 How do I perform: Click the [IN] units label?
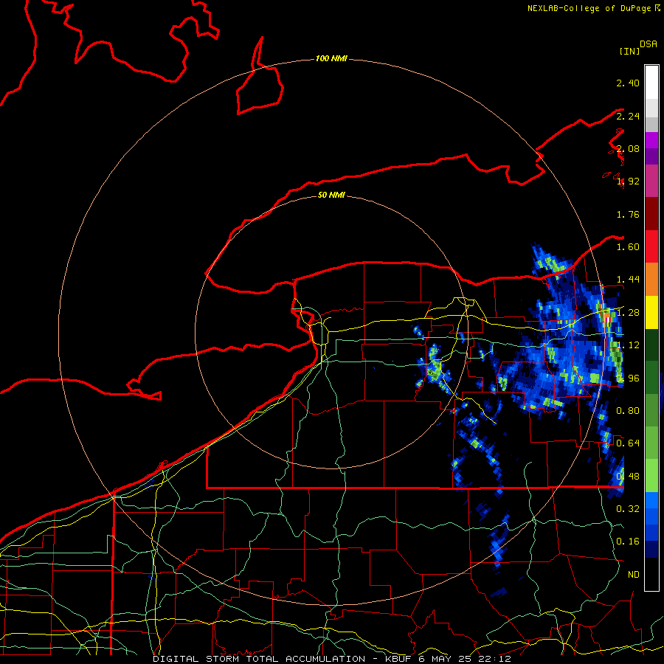(x=629, y=51)
